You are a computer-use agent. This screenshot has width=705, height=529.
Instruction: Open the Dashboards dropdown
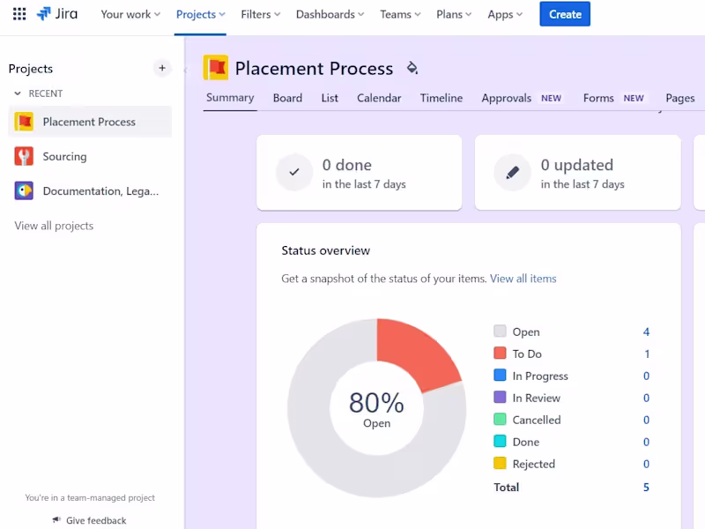[330, 14]
